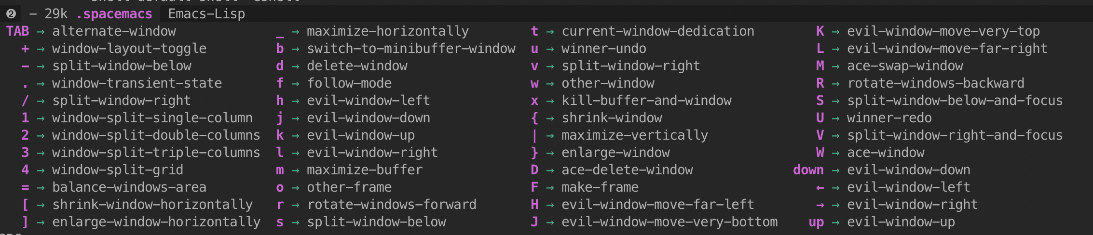Choose the winner-undo u key entry
The width and height of the screenshot is (1093, 235).
click(x=588, y=49)
